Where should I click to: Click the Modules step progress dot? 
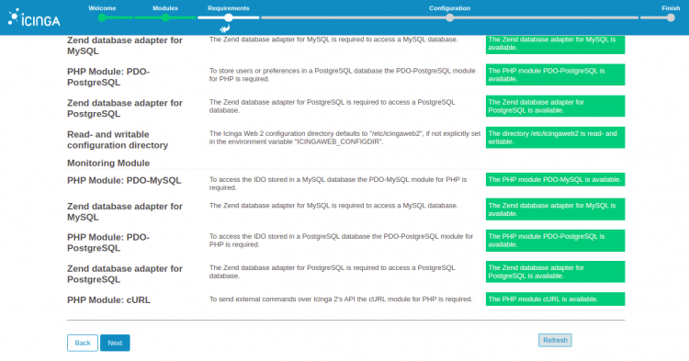click(x=165, y=17)
